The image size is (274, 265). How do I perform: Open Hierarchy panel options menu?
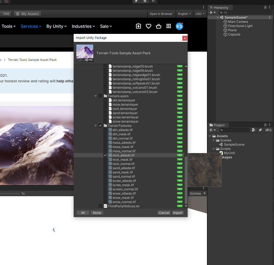[270, 7]
